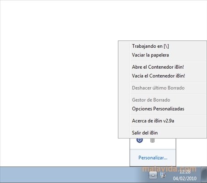The image size is (207, 183).
Task: Open the Personalizar... link
Action: pos(153,158)
